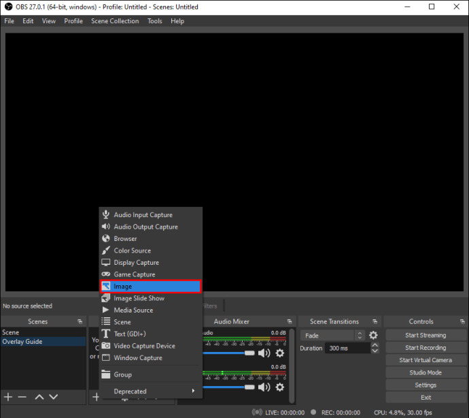This screenshot has width=469, height=418.
Task: Remove selected scene with minus icon
Action: [22, 396]
